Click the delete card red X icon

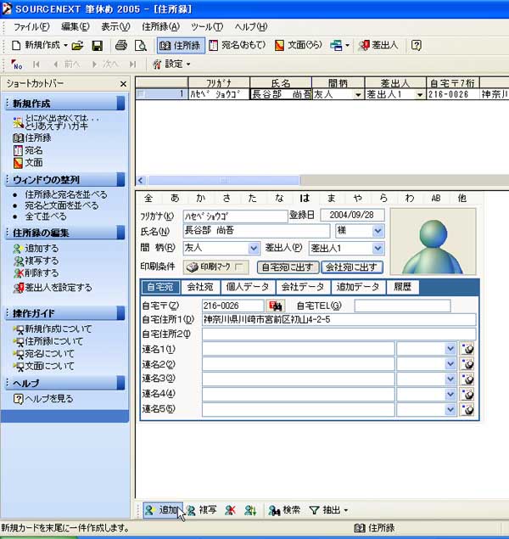230,510
